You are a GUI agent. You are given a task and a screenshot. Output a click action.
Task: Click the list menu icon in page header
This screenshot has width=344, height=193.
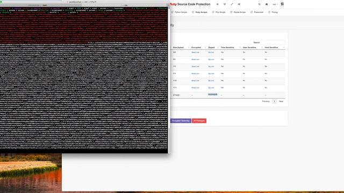pyautogui.click(x=217, y=4)
